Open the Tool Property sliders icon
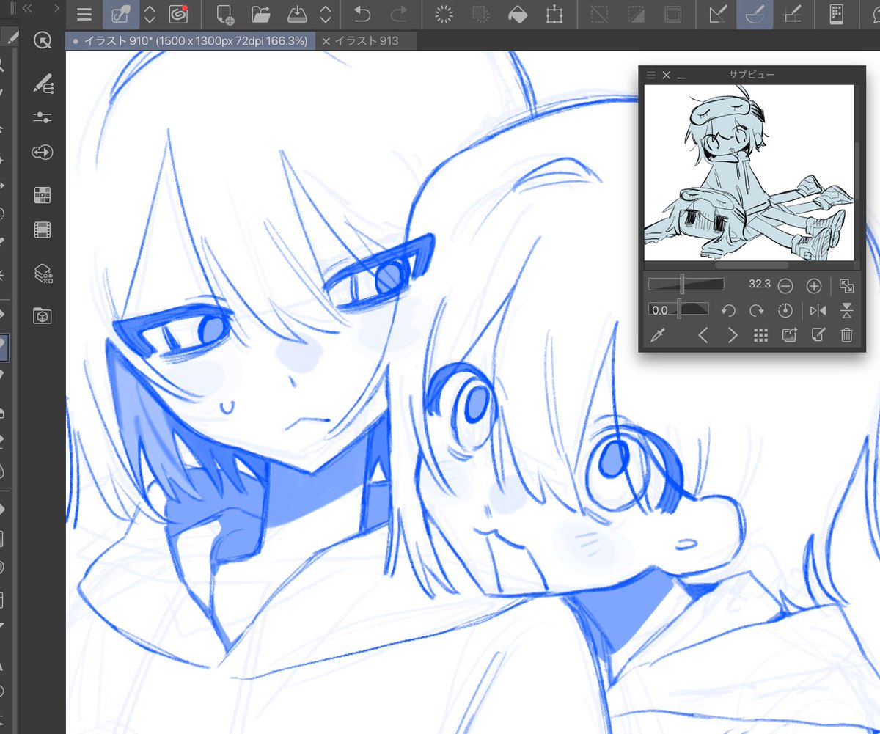Viewport: 880px width, 734px height. point(43,117)
